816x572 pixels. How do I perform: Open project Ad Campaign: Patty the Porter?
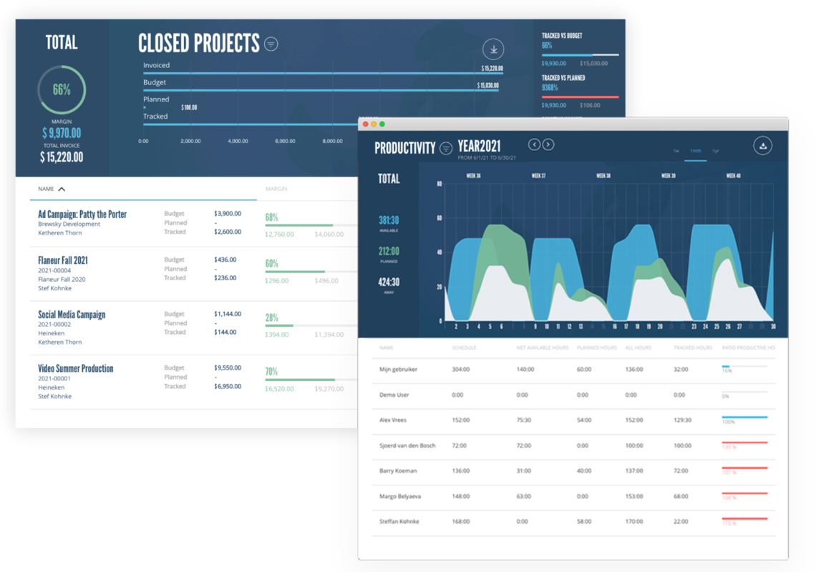(82, 214)
